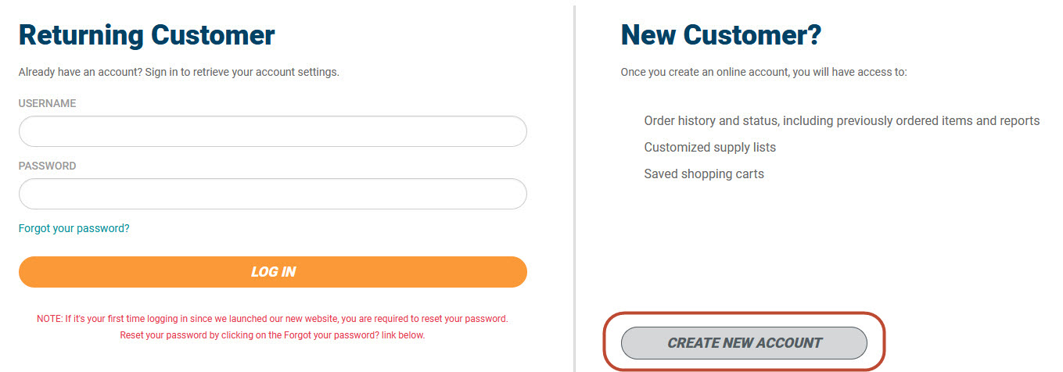Click the PASSWORD field label
This screenshot has width=1063, height=372.
pyautogui.click(x=48, y=166)
